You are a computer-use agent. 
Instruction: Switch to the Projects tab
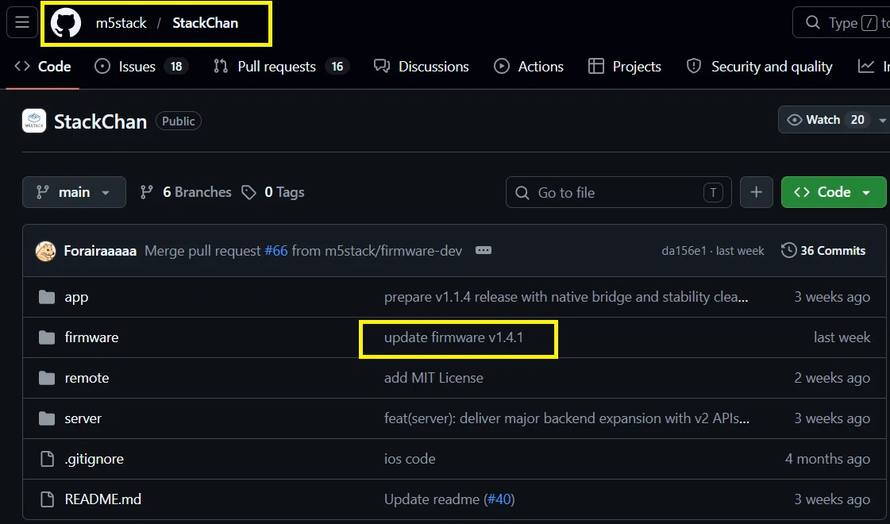pyautogui.click(x=624, y=67)
